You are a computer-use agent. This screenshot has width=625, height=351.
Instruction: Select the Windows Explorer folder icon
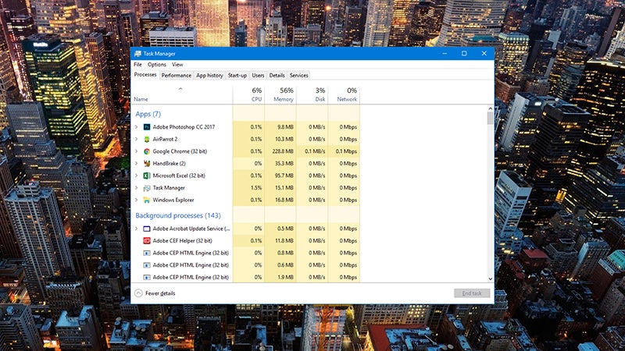(146, 200)
